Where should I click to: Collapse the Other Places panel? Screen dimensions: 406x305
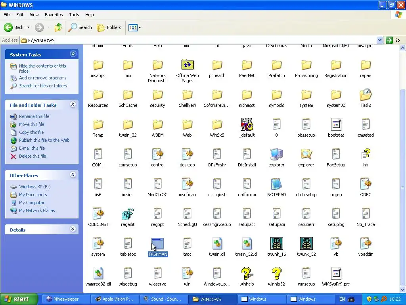[73, 175]
